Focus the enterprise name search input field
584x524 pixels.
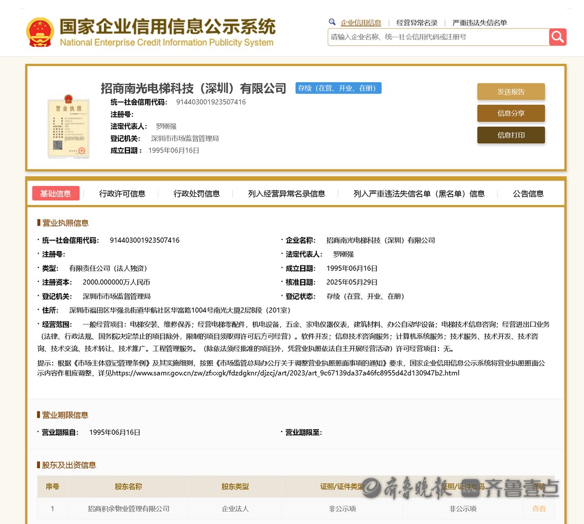(438, 37)
